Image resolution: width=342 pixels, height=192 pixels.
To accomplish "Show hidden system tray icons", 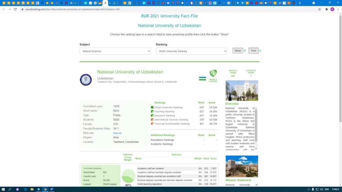I will pos(308,189).
